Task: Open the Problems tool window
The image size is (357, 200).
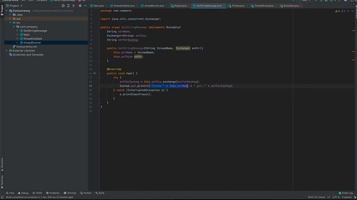Action: [x=53, y=193]
